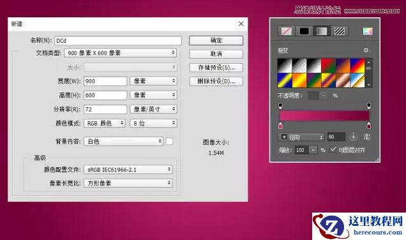Click the OK button in New dialog
The width and height of the screenshot is (406, 240).
coord(216,40)
